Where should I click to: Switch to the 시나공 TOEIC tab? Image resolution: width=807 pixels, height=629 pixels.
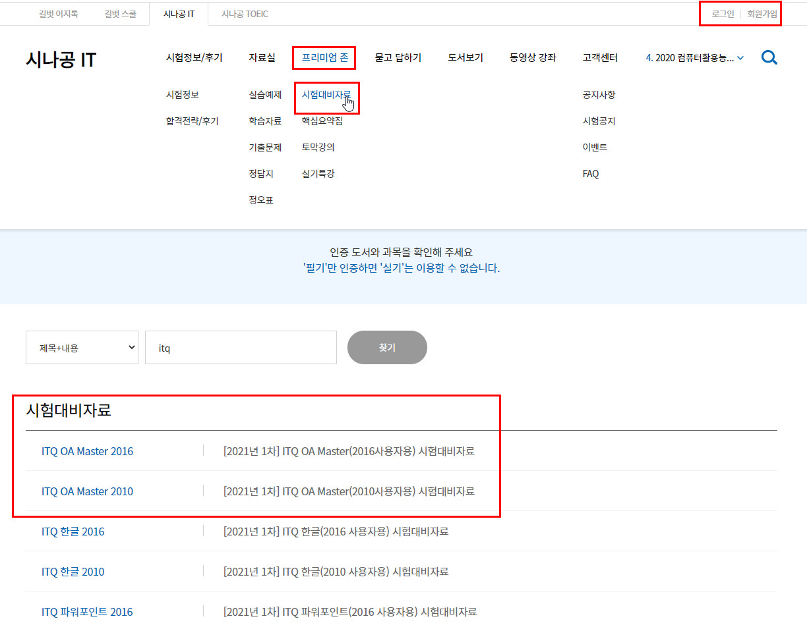(x=245, y=14)
